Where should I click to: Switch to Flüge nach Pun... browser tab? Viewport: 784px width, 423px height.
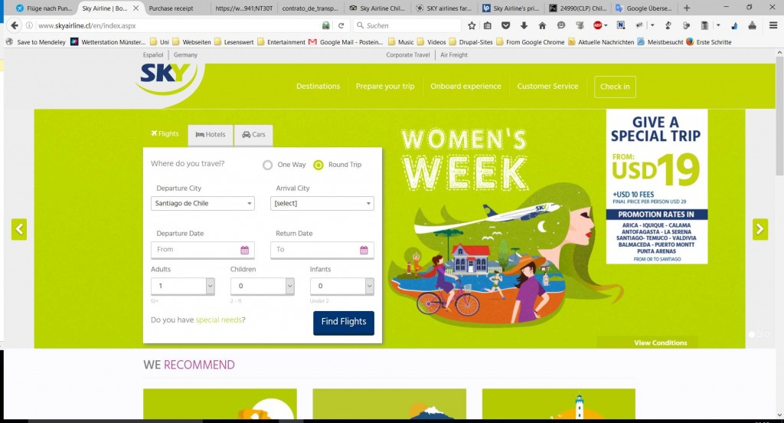[x=44, y=8]
